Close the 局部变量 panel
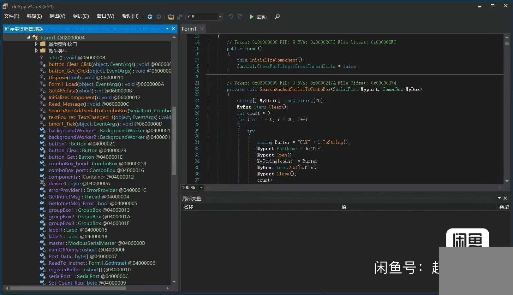Viewport: 513px width, 295px height. pyautogui.click(x=505, y=198)
